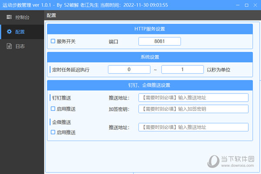Switch to the 日志 page

20,46
